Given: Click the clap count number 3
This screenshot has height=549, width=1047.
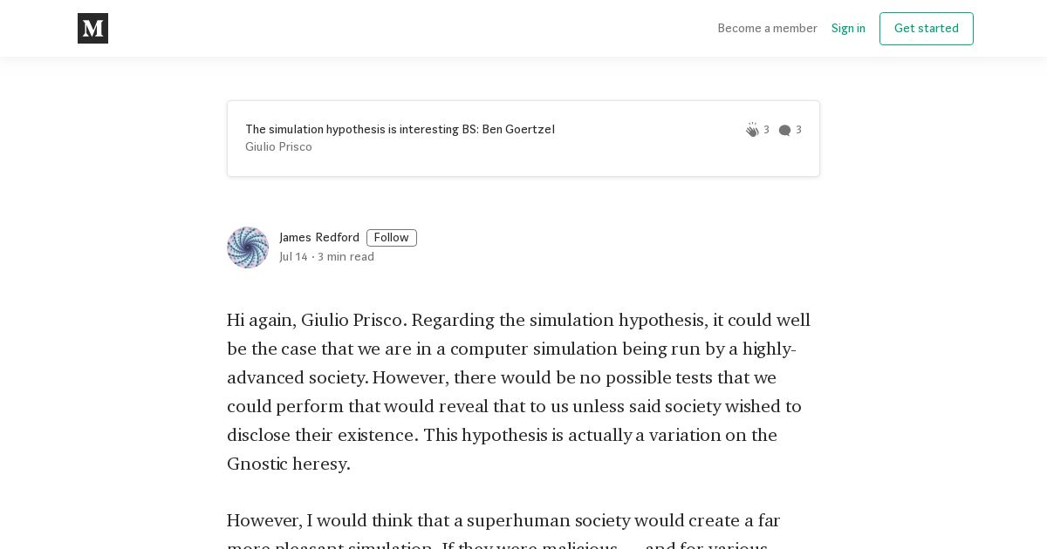Looking at the screenshot, I should (x=766, y=130).
